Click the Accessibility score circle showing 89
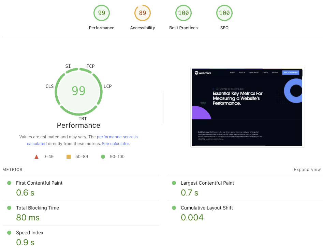323x248 pixels. click(x=142, y=13)
